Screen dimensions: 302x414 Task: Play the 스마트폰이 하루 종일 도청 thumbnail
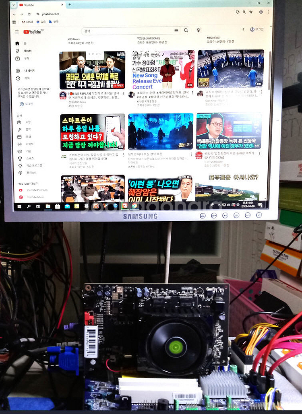click(93, 132)
